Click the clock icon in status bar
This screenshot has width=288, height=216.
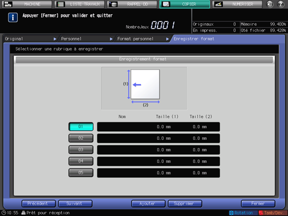4,213
